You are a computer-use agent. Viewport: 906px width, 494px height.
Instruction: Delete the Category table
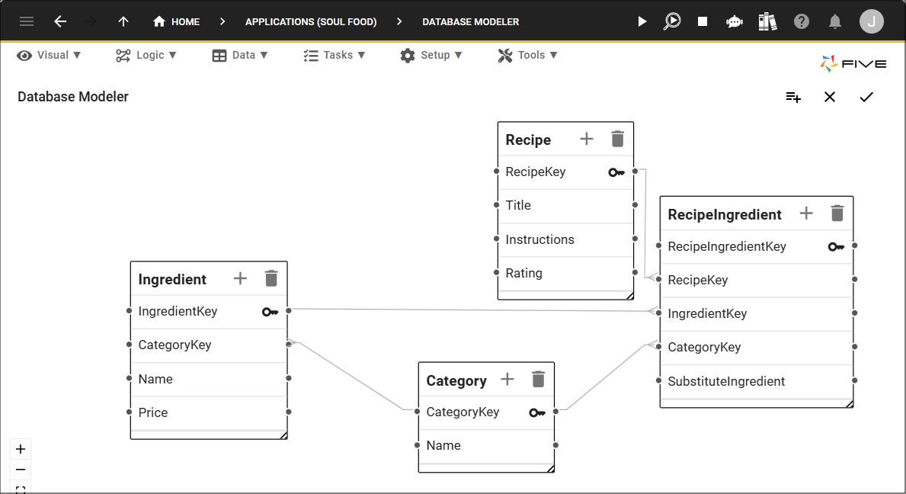pos(538,379)
